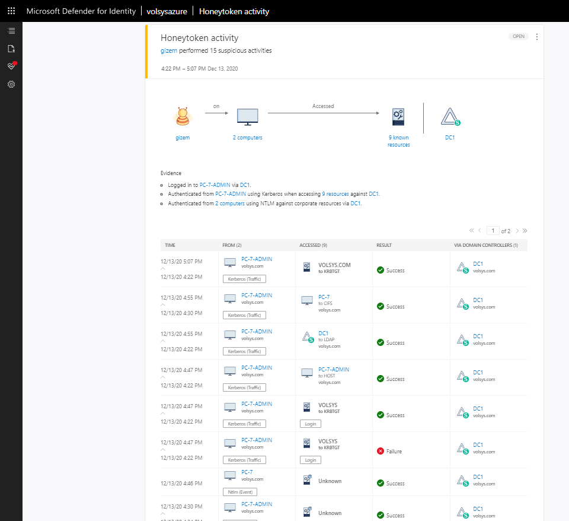Open the reports icon in sidebar
The image size is (569, 521).
coord(11,49)
